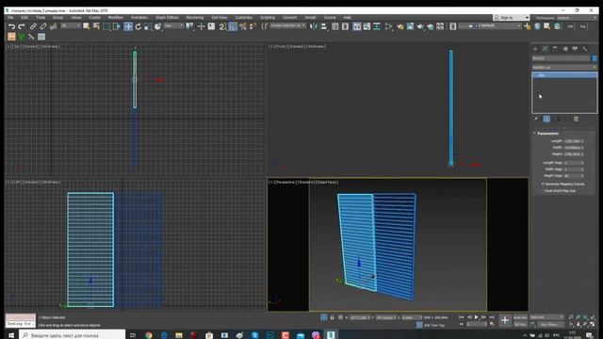Toggle the selection lock padlock icon
The height and width of the screenshot is (339, 603).
pos(333,317)
